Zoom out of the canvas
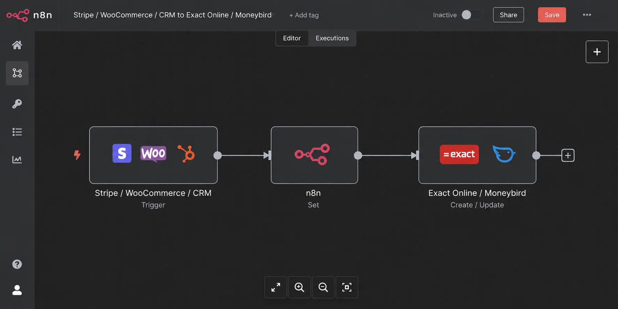The image size is (618, 309). [323, 287]
